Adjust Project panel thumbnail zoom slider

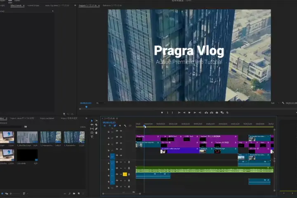[15, 193]
